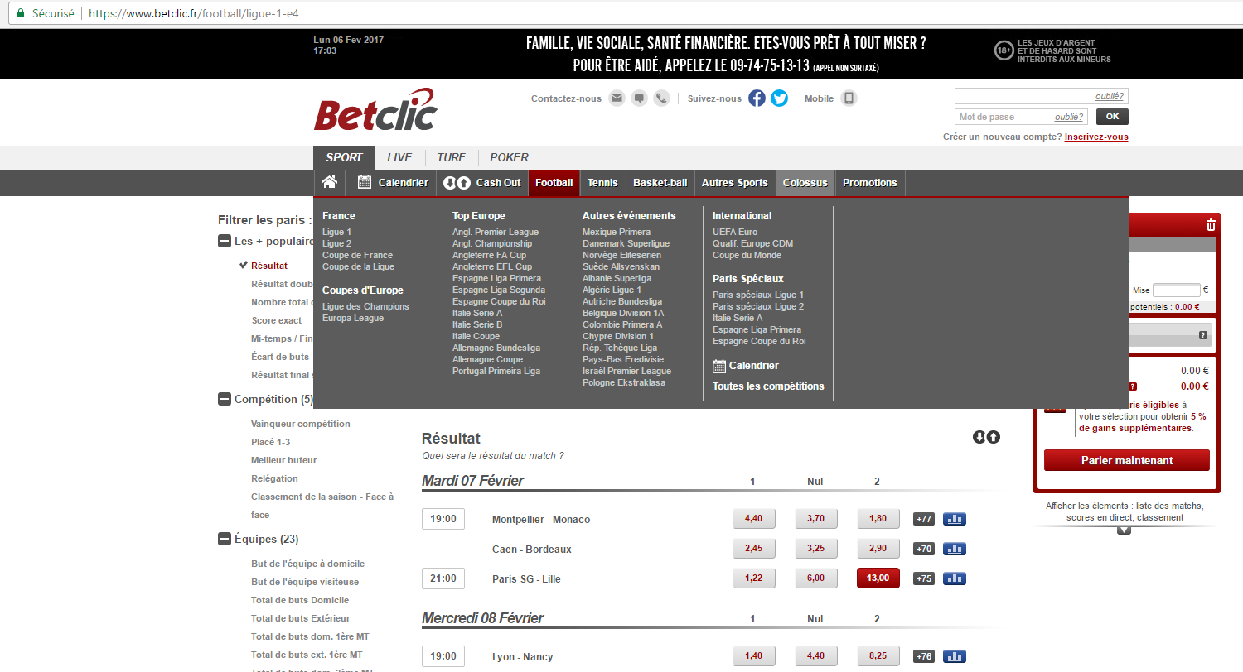Open Calendrier with calendar icon in dropdown
Screen dimensions: 1243x672
click(x=746, y=365)
